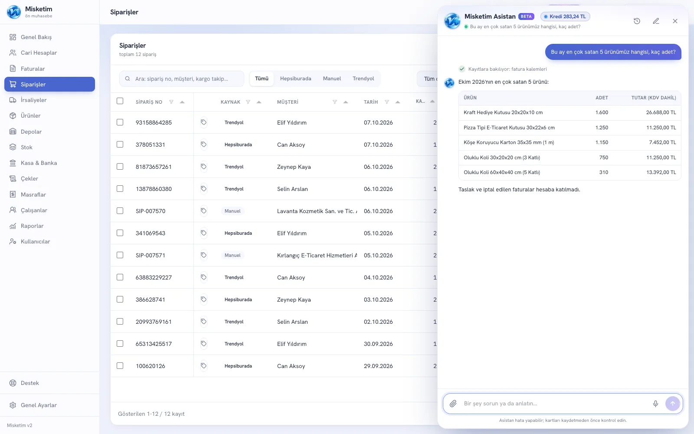Screen dimensions: 694x434
Task: Check the box for order 378051331
Action: [120, 145]
